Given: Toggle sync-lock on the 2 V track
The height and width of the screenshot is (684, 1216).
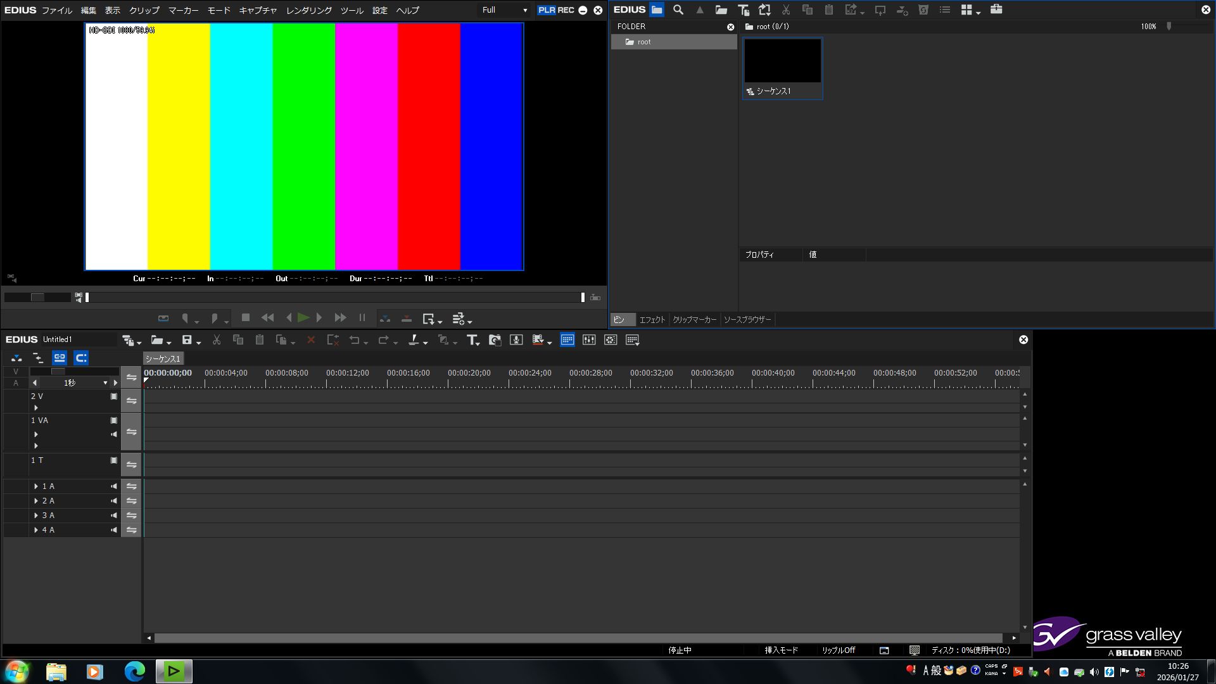Looking at the screenshot, I should click(131, 401).
